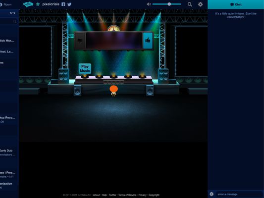The image size is (264, 198).
Task: Click the Play Music button
Action: (x=85, y=68)
